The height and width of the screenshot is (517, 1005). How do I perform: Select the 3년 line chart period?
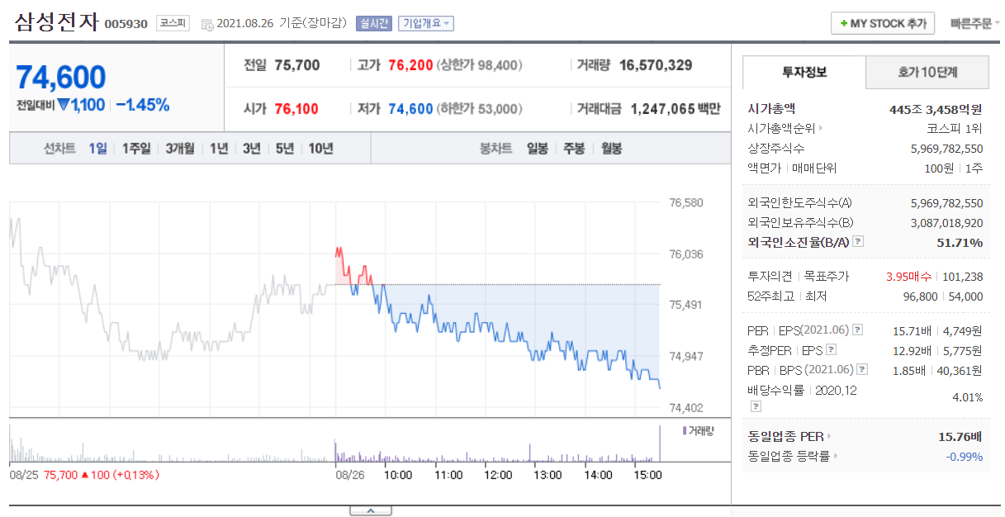(252, 149)
